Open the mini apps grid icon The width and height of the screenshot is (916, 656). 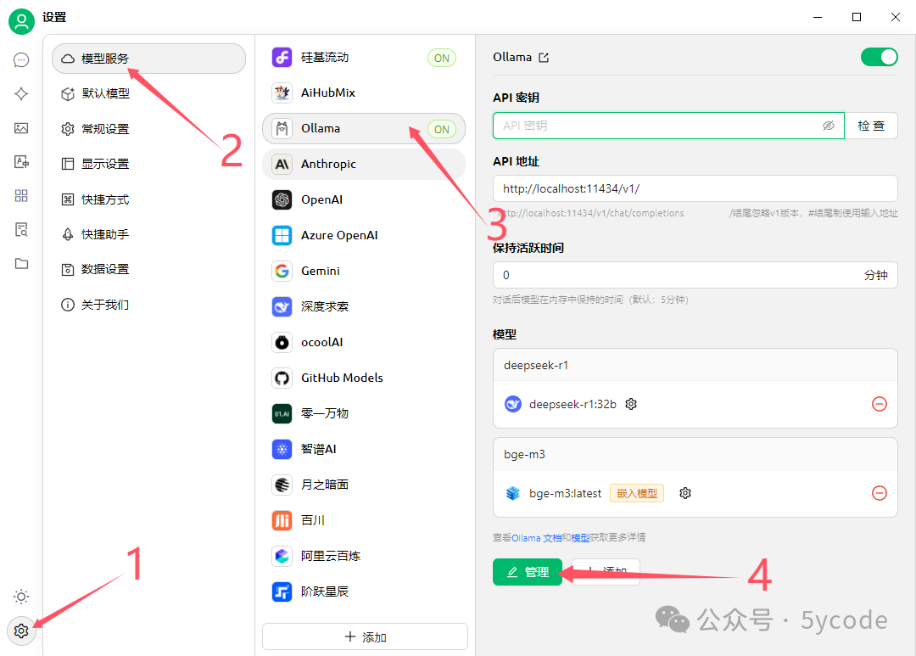pos(21,196)
